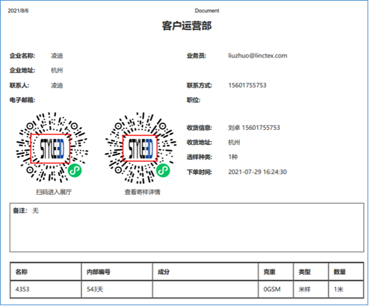Click the 客户运营部 title heading
The height and width of the screenshot is (306, 369).
point(187,26)
